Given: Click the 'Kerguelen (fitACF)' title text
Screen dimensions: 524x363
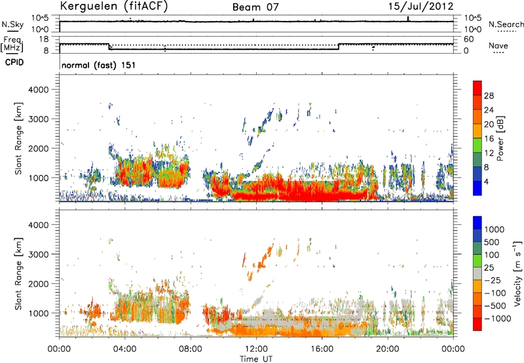Looking at the screenshot, I should tap(113, 6).
